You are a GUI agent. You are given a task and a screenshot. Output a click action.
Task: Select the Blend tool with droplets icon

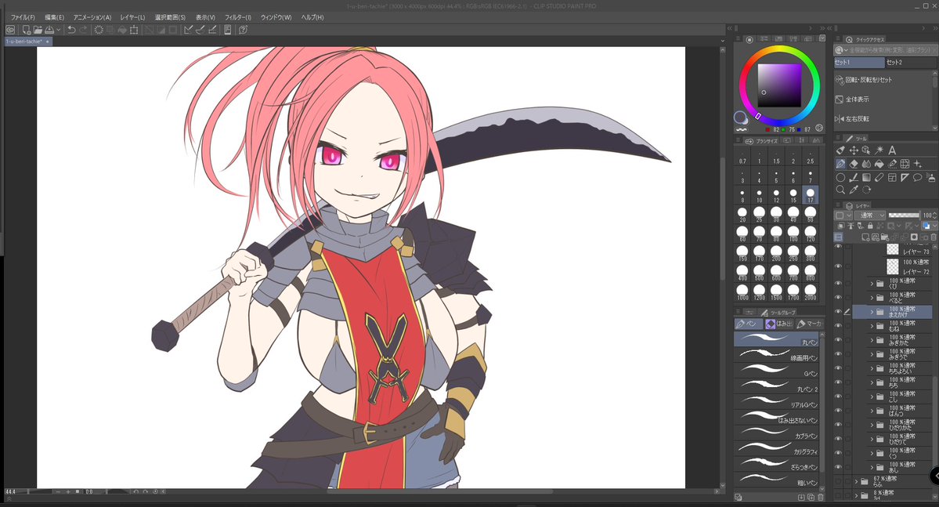[x=866, y=164]
